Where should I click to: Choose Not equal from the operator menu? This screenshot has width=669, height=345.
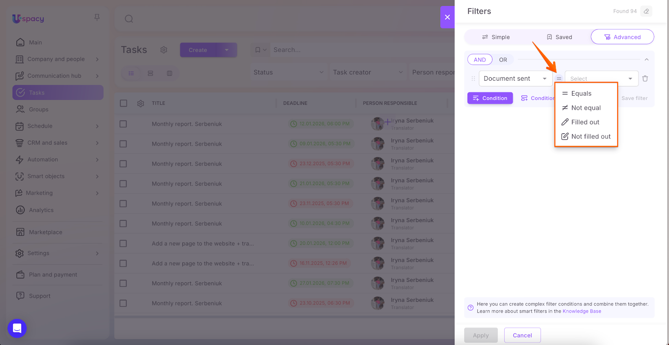tap(585, 108)
